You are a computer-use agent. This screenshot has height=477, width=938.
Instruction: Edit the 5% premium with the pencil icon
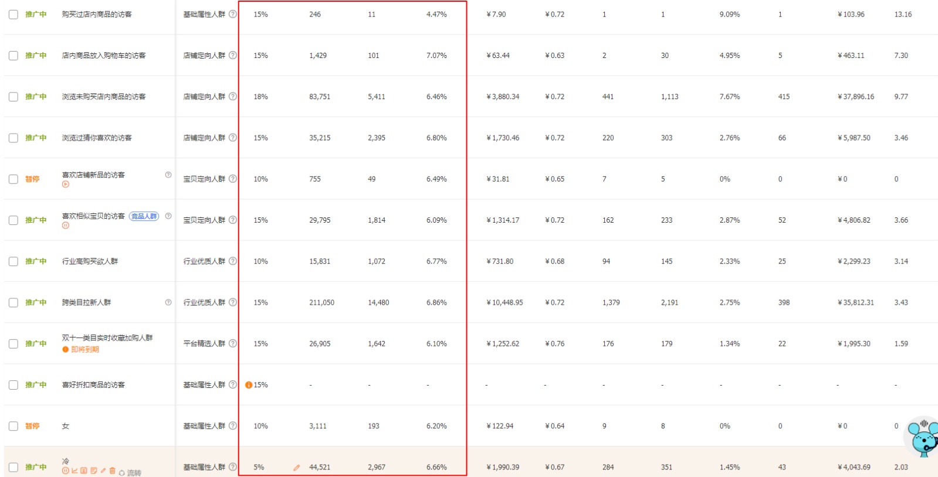click(296, 467)
